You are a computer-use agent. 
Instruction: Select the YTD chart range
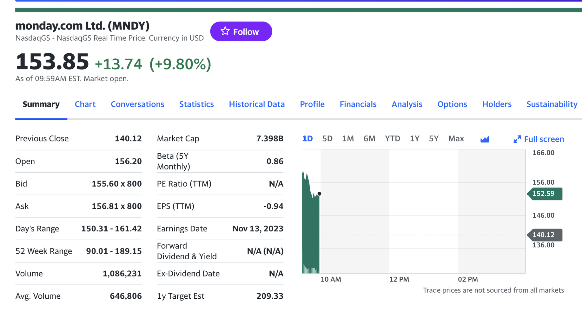click(393, 139)
